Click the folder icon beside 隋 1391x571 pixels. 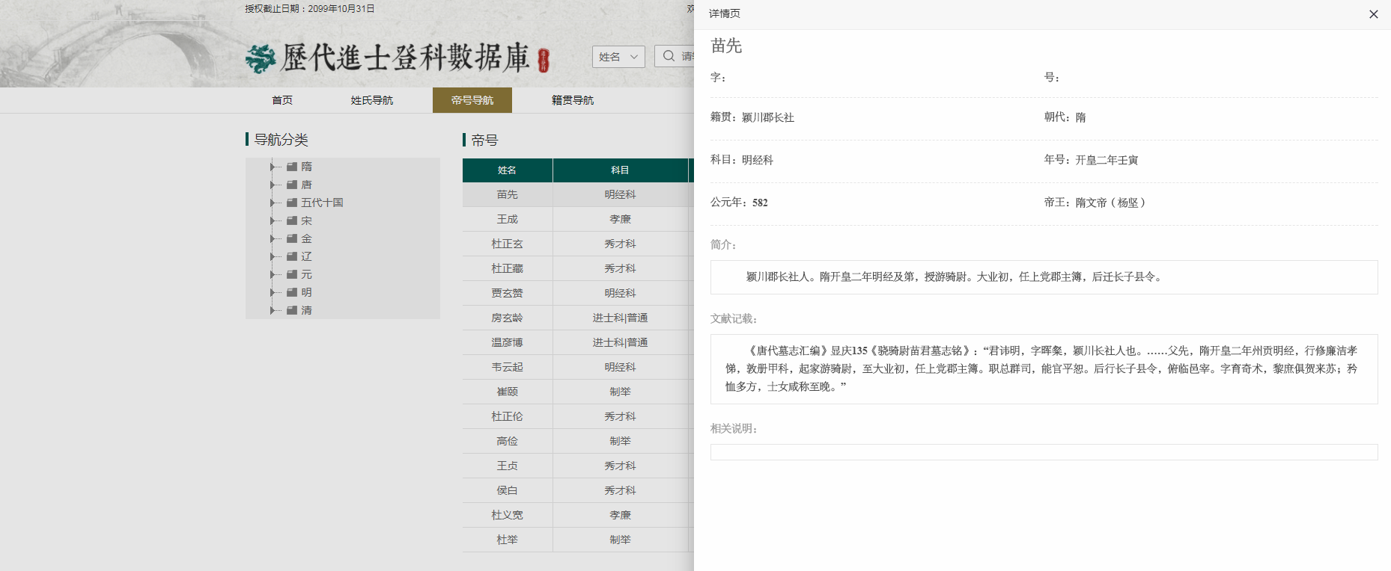coord(292,167)
